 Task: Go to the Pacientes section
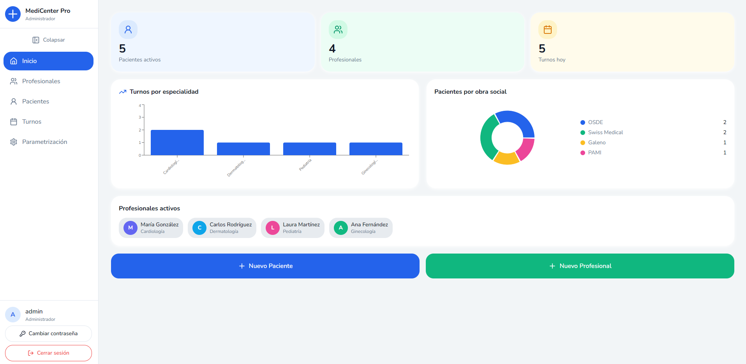click(x=36, y=101)
